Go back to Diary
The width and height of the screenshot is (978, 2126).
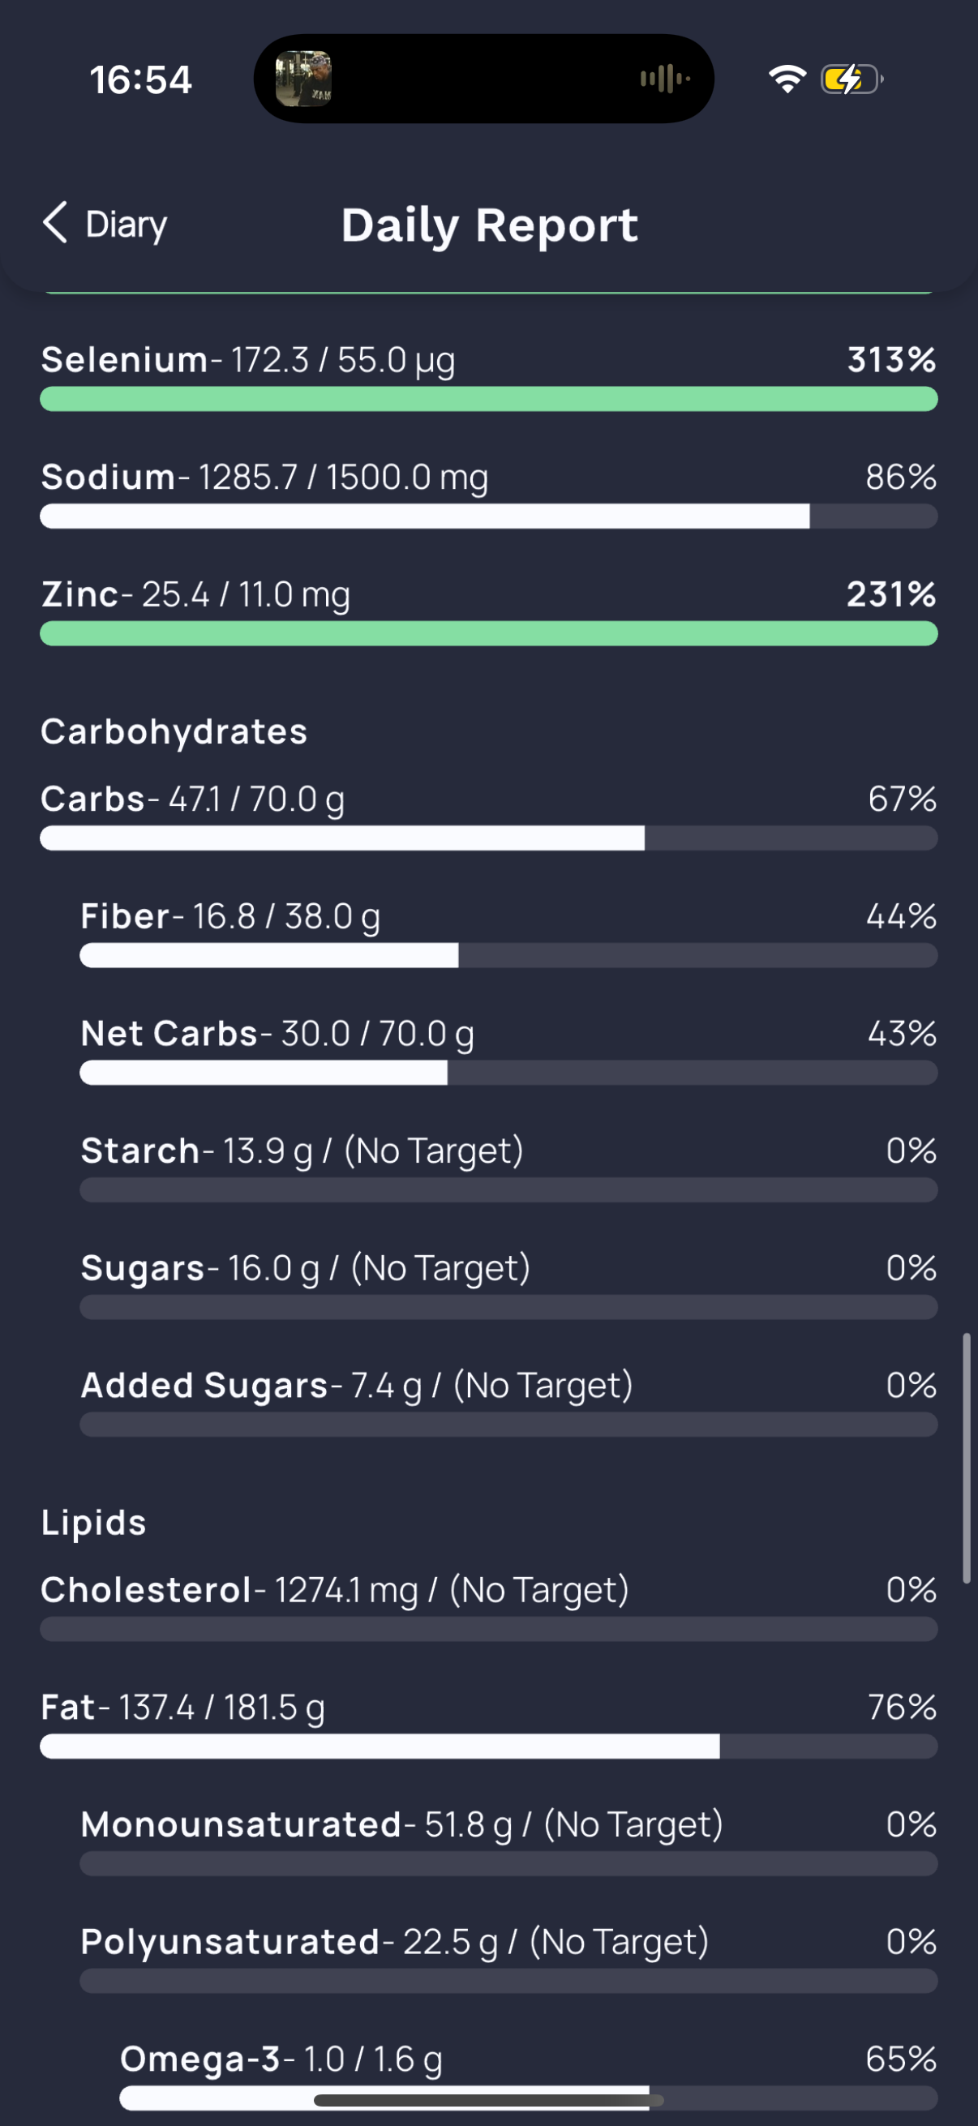(105, 224)
